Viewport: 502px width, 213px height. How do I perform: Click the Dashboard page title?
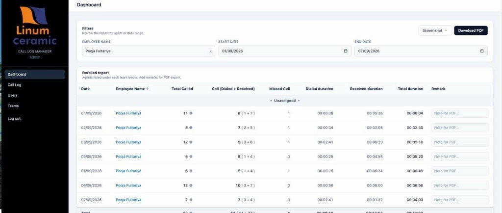click(89, 5)
